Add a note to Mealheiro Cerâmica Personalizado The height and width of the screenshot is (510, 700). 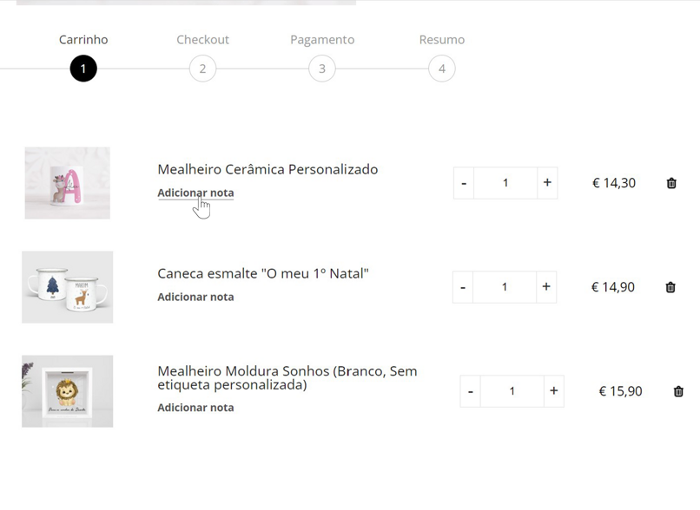(x=195, y=193)
